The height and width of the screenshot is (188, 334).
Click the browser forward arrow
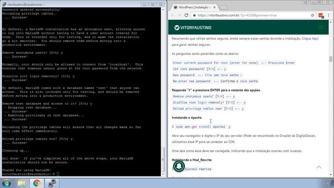pos(179,15)
